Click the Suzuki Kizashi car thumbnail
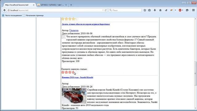Viewport: 197px width, 111px height. point(74,96)
